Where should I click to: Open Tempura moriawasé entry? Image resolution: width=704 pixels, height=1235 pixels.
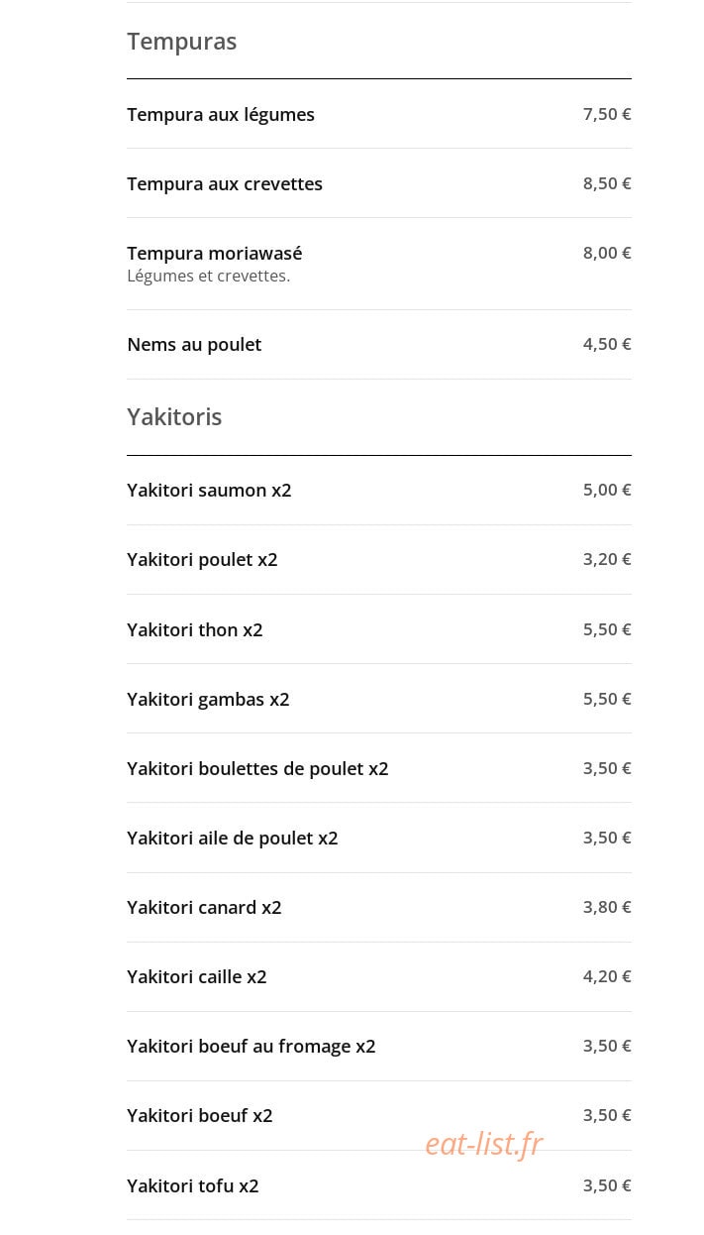379,264
